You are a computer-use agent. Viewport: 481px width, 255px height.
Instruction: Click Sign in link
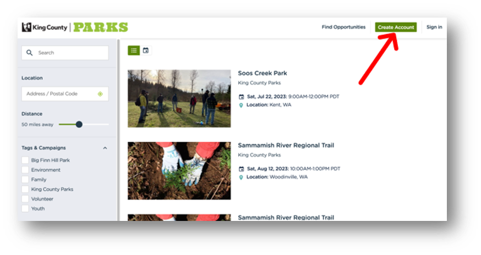click(x=434, y=27)
